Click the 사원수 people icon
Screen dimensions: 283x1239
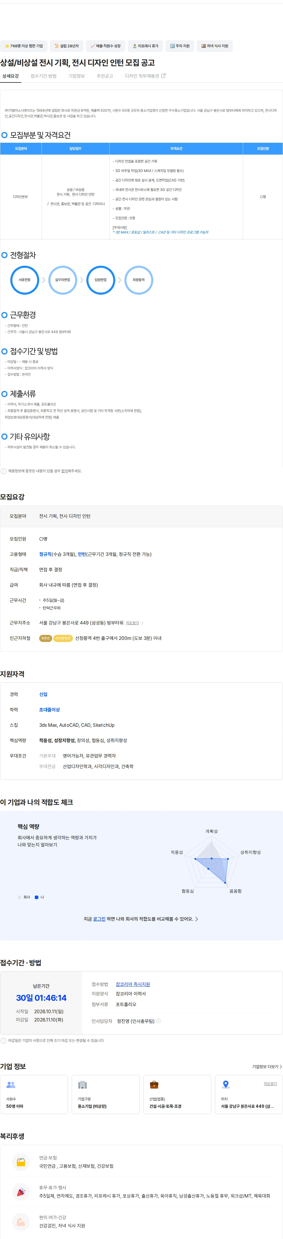[x=11, y=1085]
